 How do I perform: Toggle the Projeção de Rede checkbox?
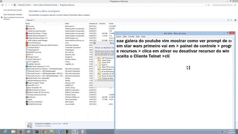click(x=98, y=78)
